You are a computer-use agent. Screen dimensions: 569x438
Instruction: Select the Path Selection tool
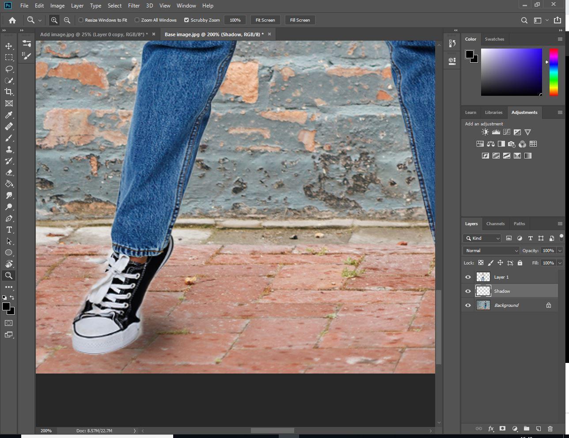(9, 241)
